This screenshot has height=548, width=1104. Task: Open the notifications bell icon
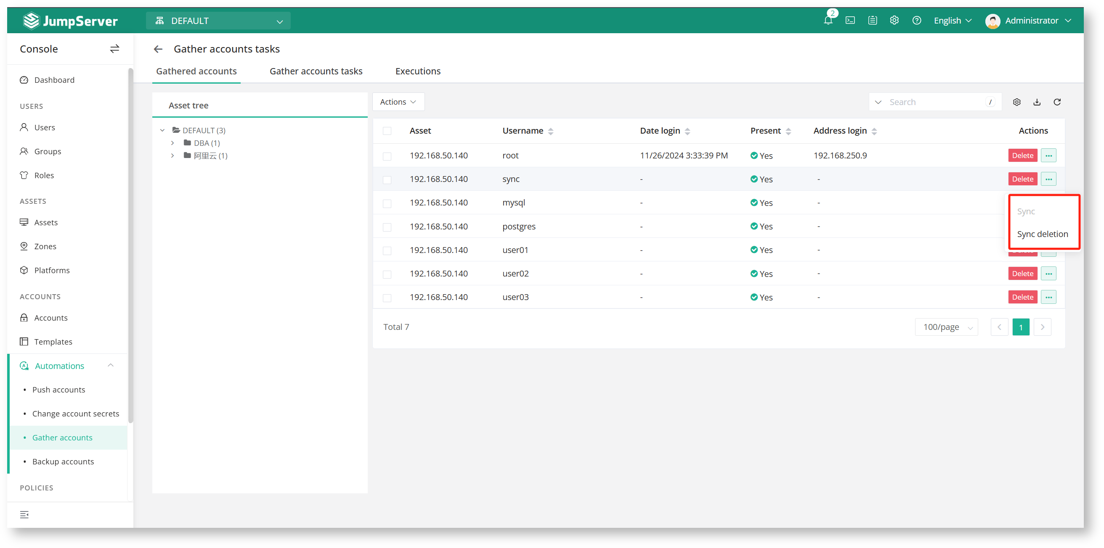(828, 21)
